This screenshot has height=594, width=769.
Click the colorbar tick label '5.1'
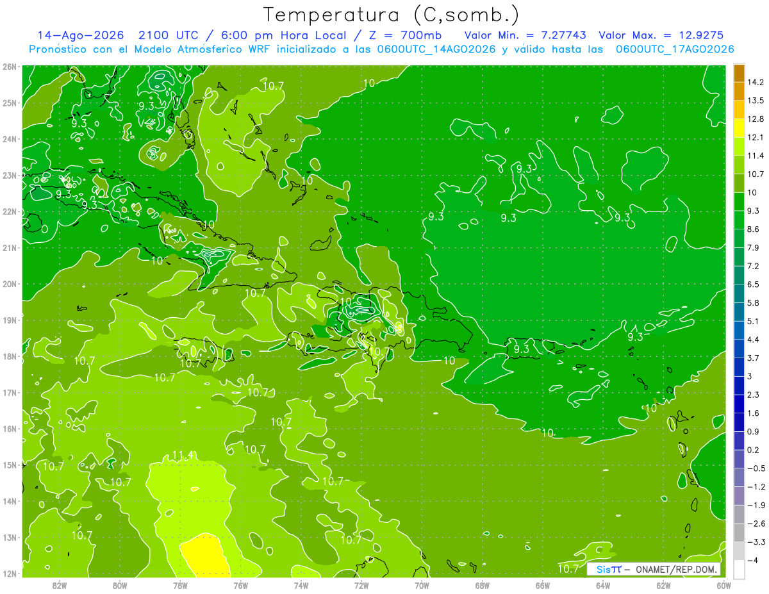[754, 321]
